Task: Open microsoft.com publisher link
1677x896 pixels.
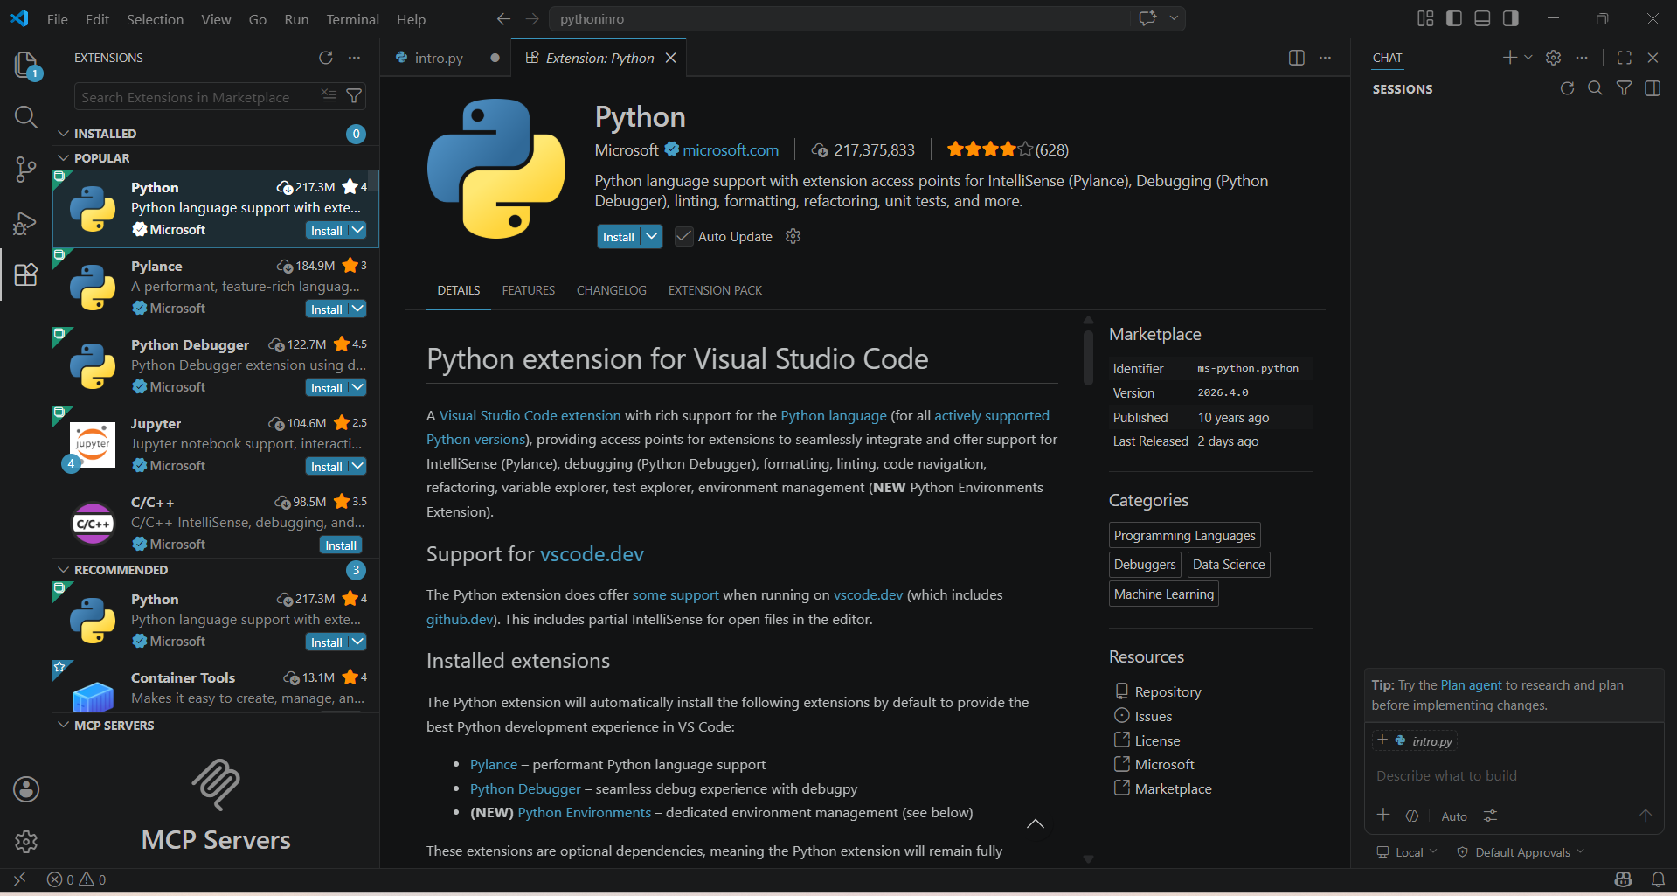Action: pos(730,149)
